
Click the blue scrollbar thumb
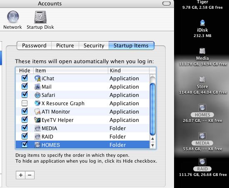click(153, 109)
